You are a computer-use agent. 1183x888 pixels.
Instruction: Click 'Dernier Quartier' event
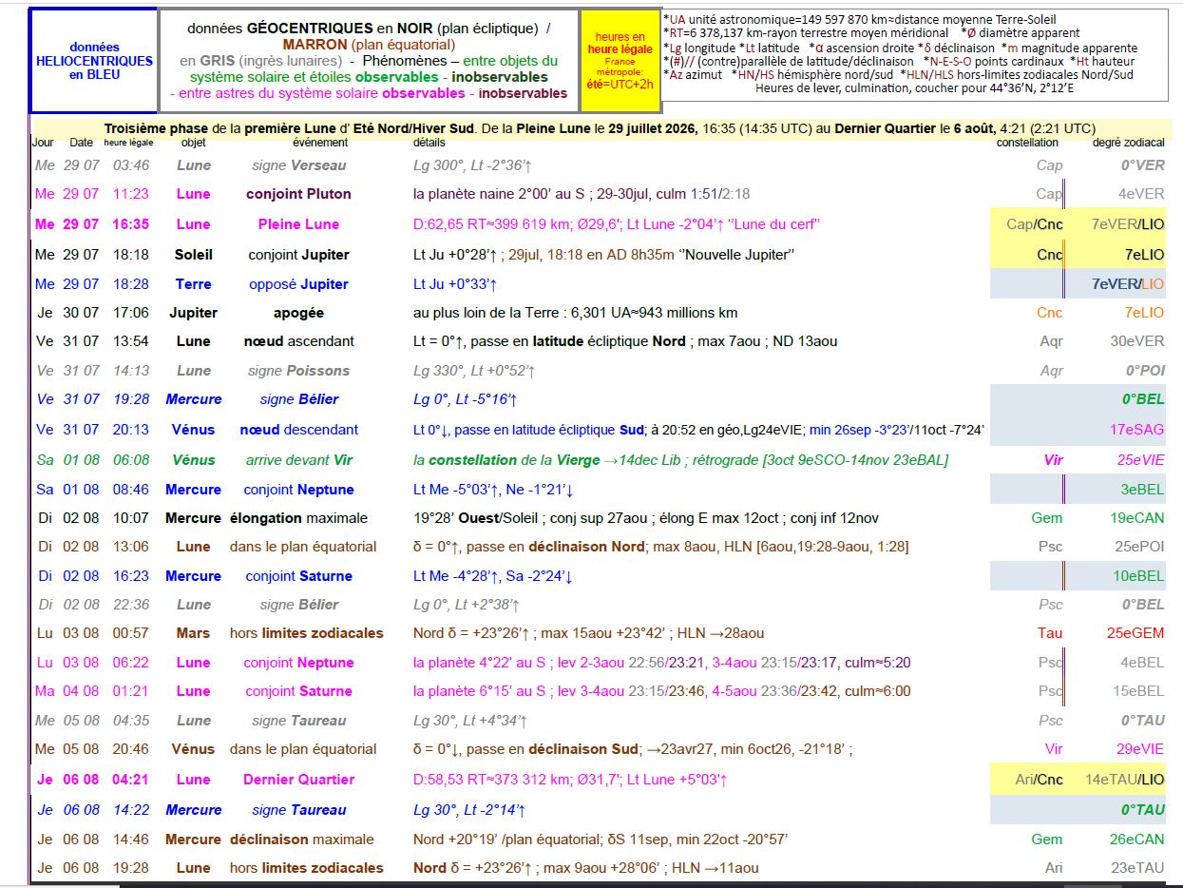(298, 780)
